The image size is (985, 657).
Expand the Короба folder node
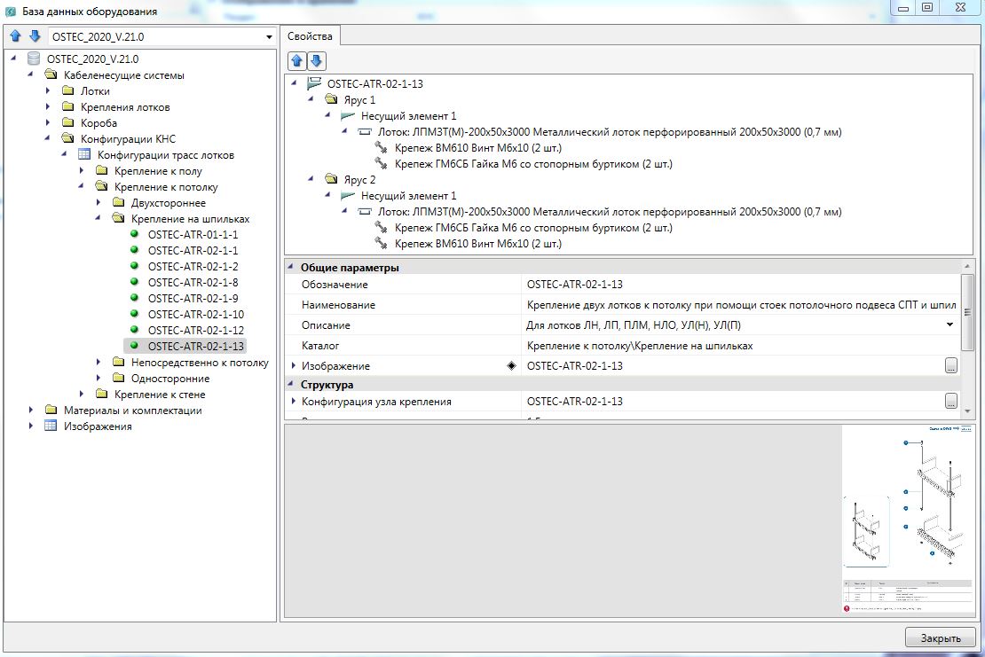click(48, 123)
